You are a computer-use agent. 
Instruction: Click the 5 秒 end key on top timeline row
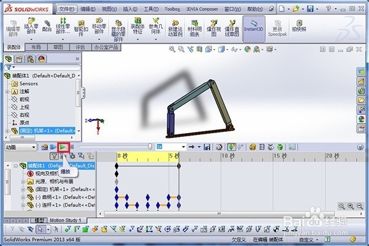point(179,166)
